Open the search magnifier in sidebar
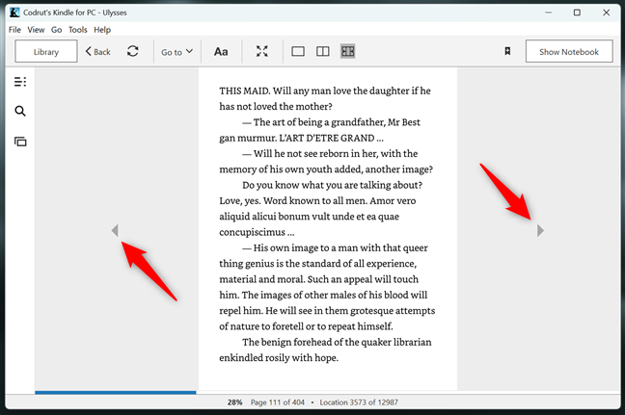 tap(20, 111)
